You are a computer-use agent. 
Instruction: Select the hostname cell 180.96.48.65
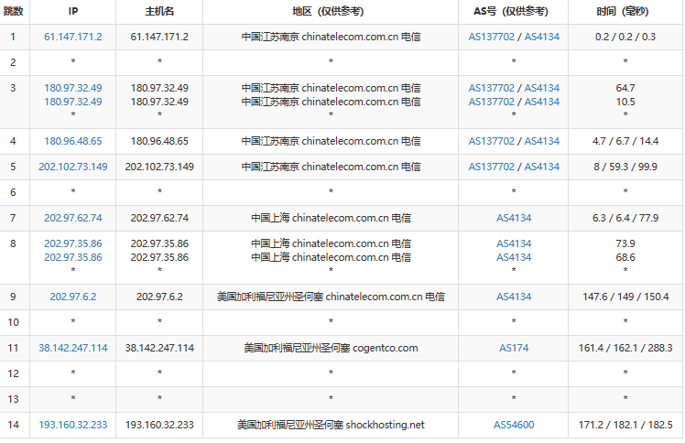click(159, 141)
